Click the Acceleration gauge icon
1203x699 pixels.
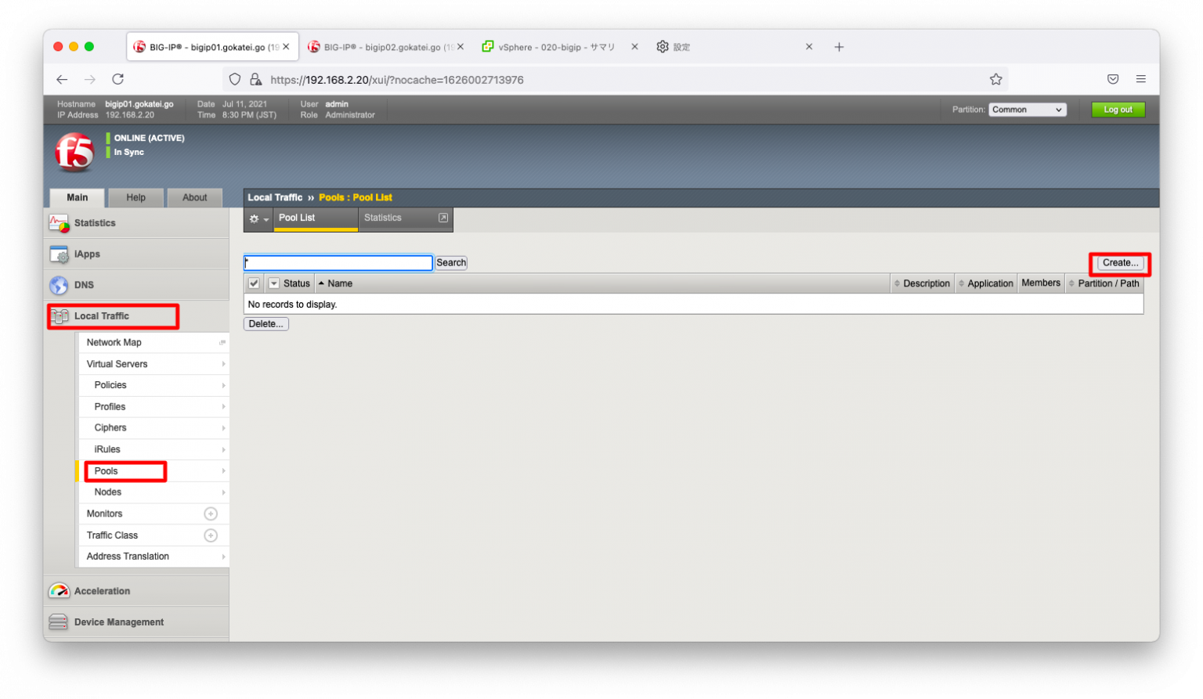[x=59, y=591]
